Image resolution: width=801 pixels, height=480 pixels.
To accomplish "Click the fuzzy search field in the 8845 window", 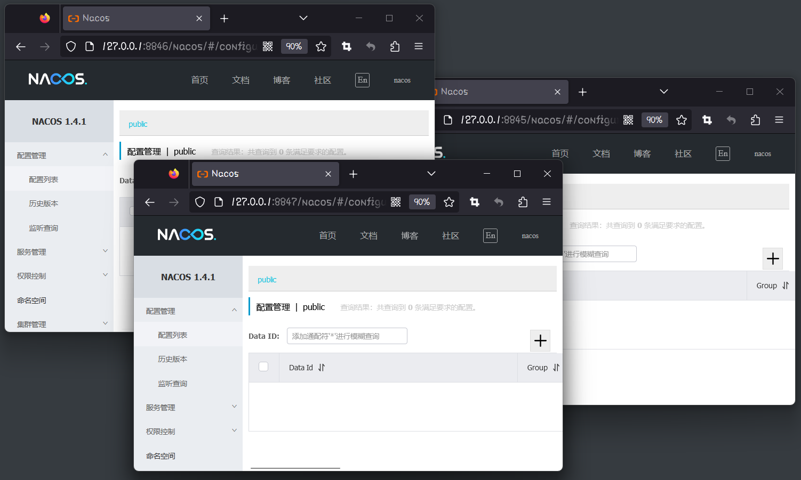I will [599, 254].
